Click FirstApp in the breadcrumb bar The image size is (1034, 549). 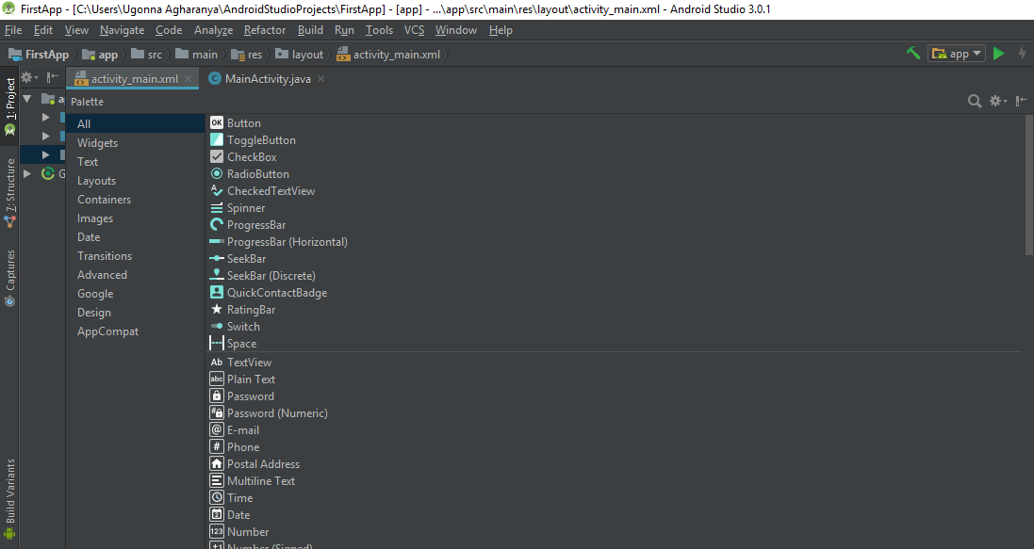tap(39, 54)
